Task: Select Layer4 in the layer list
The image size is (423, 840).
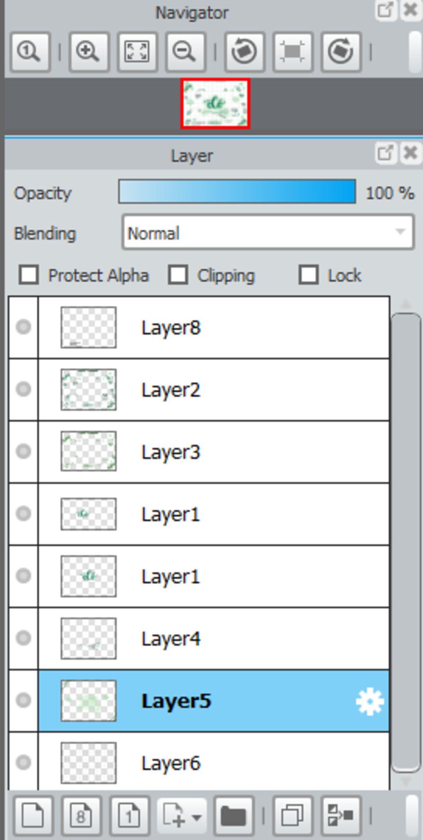Action: click(x=214, y=639)
